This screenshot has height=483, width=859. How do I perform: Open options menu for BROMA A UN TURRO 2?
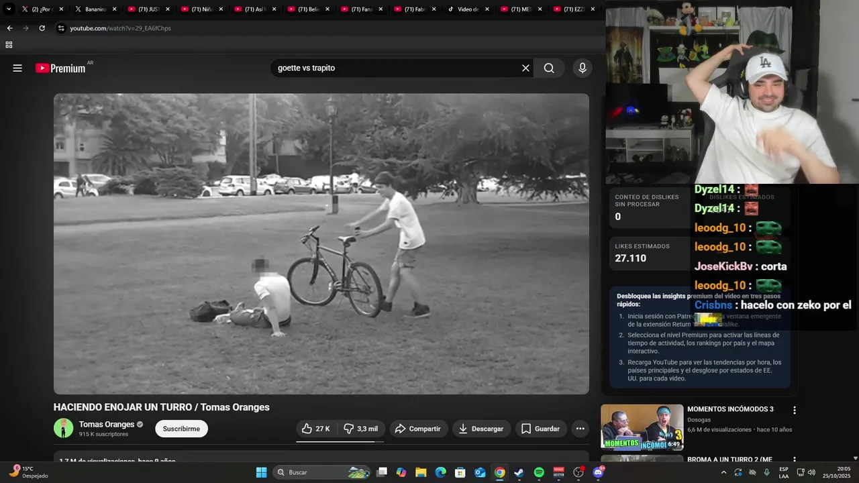795,461
